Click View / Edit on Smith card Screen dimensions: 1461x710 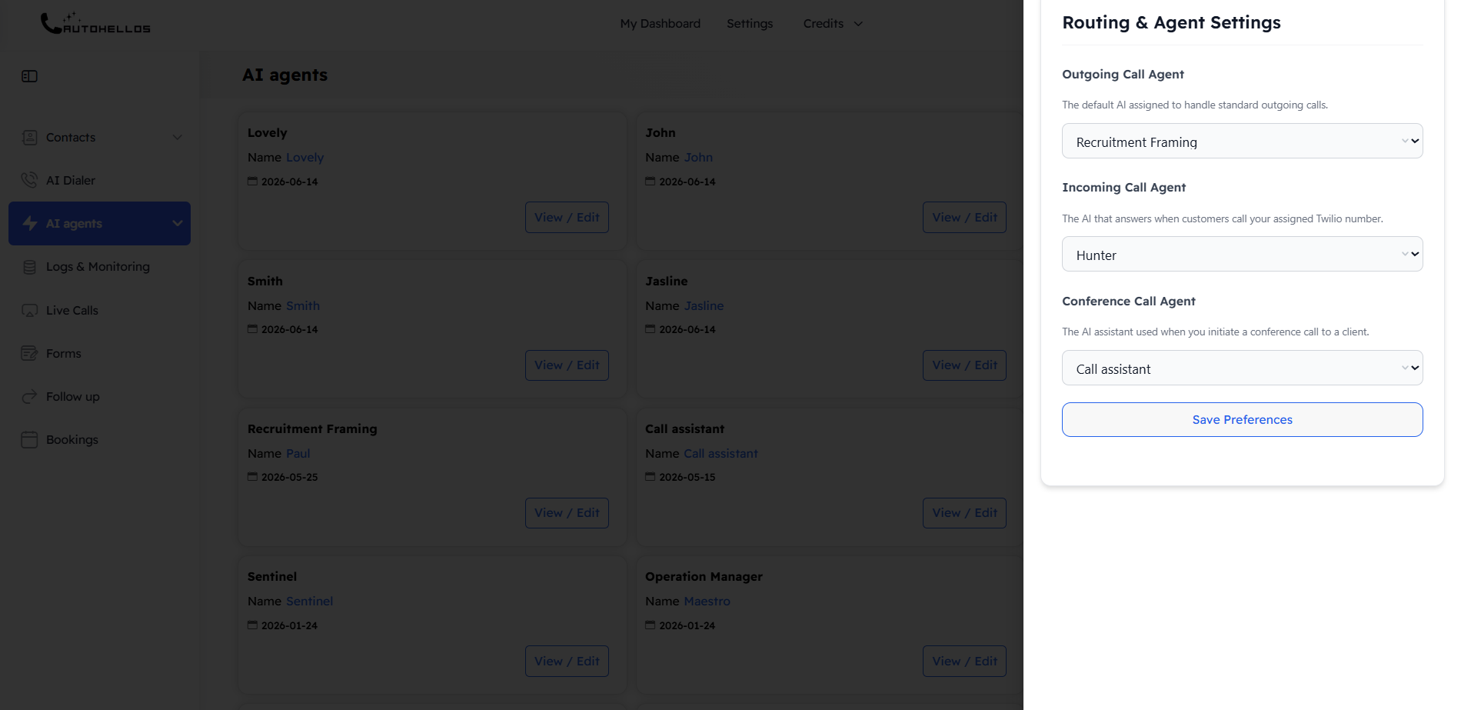click(x=567, y=365)
